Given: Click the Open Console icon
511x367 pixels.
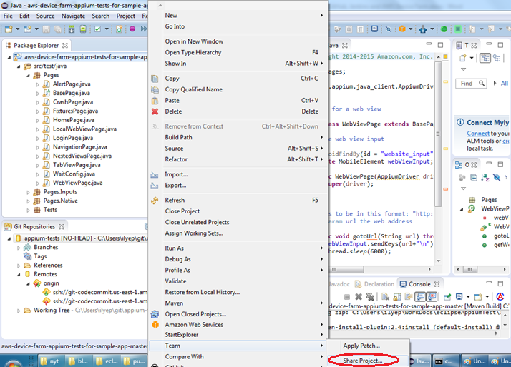Looking at the screenshot, I should 478,296.
